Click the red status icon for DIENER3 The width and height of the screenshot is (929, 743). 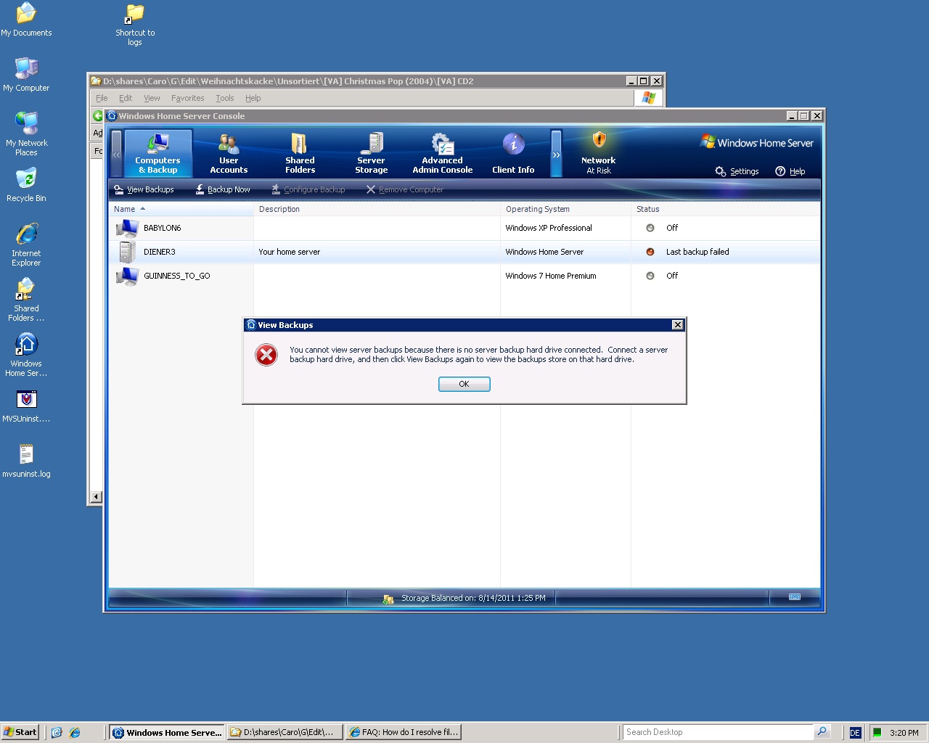point(650,252)
